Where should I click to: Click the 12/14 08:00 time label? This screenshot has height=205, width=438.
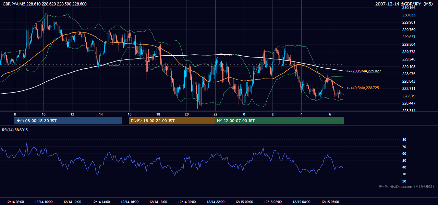pos(15,202)
